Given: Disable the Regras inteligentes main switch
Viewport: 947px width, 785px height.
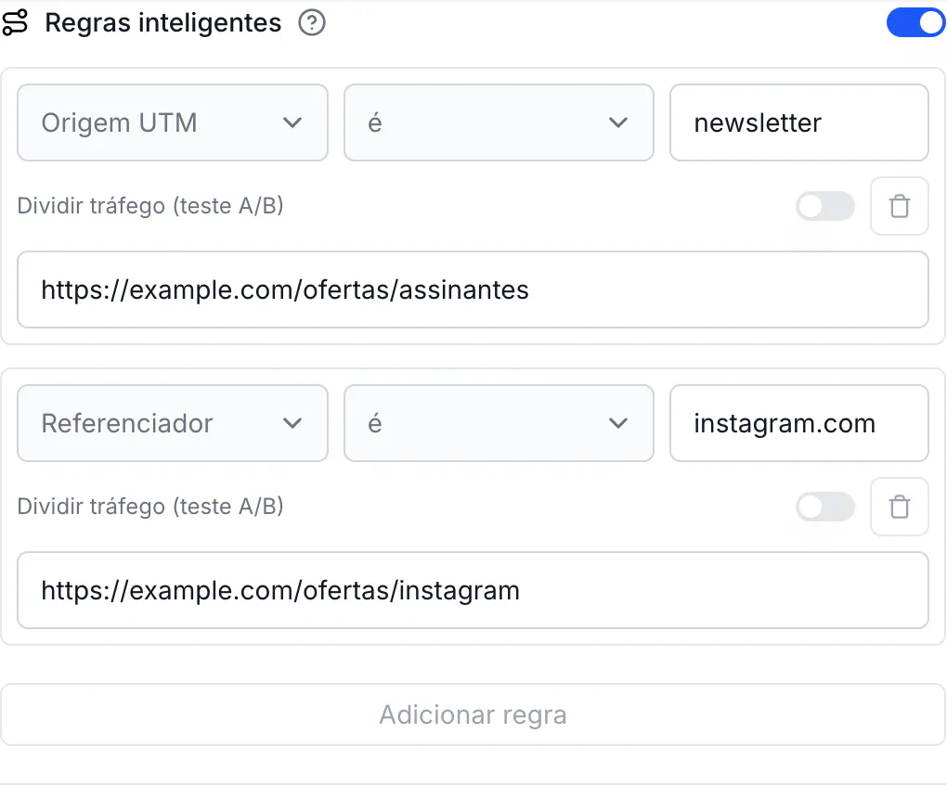Looking at the screenshot, I should pyautogui.click(x=915, y=23).
